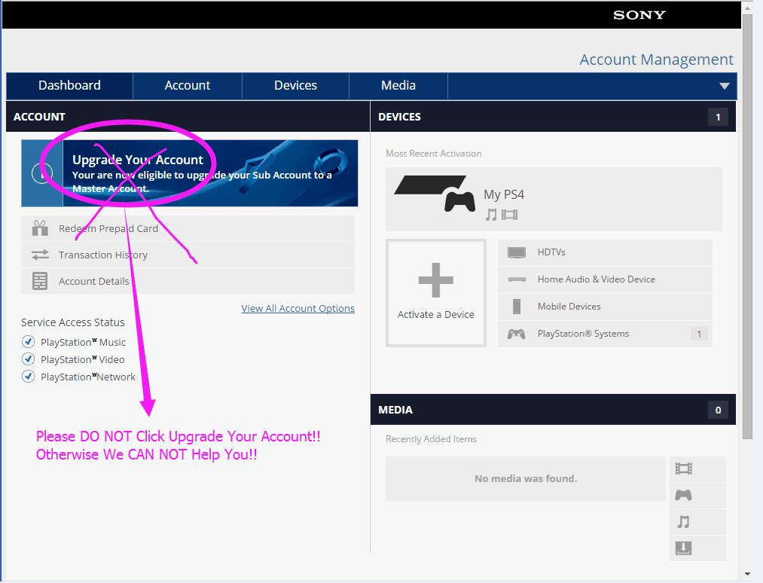Click the scrollbar down arrow
Image resolution: width=763 pixels, height=583 pixels.
point(748,575)
